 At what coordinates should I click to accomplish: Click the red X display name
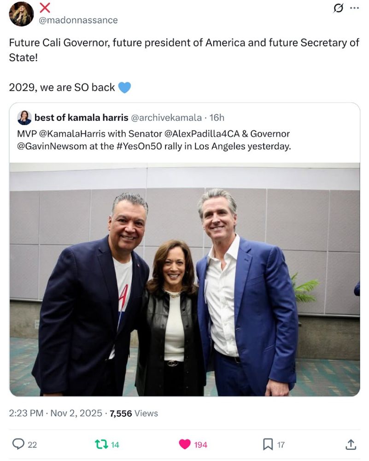[x=45, y=7]
